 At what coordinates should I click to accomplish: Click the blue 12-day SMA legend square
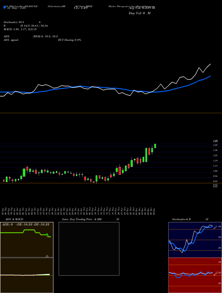(5, 7)
